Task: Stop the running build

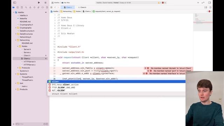Action: pyautogui.click(x=45, y=2)
